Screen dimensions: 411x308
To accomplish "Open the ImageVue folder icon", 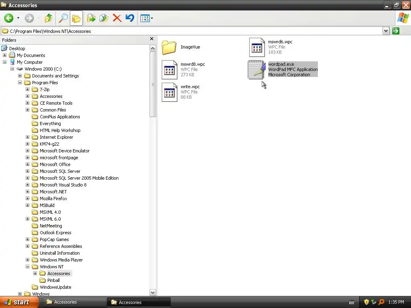I will click(169, 47).
